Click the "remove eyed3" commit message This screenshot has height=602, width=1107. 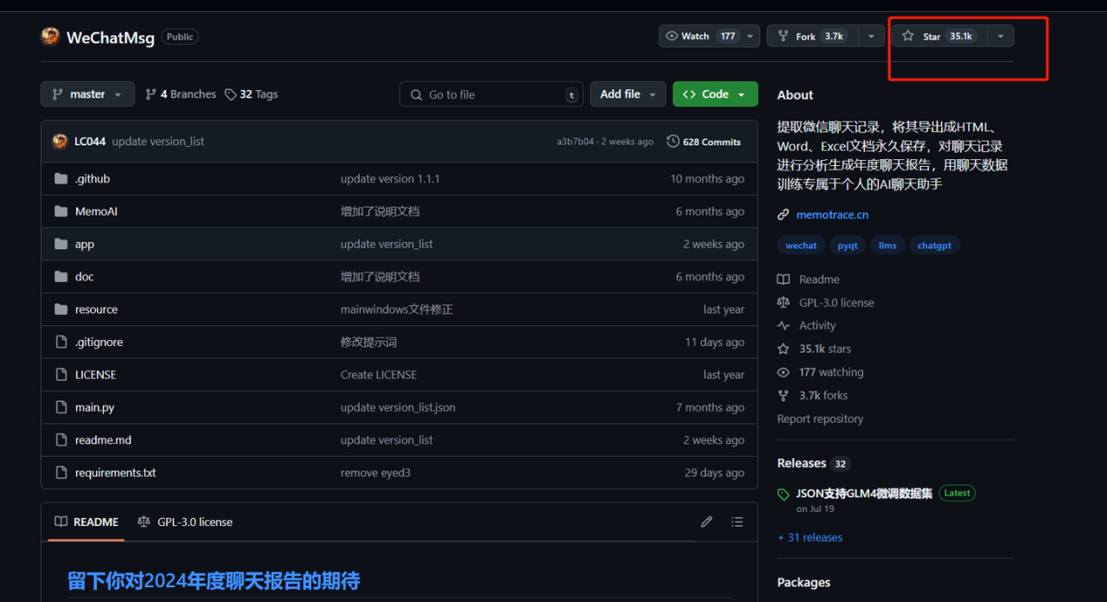pos(375,472)
